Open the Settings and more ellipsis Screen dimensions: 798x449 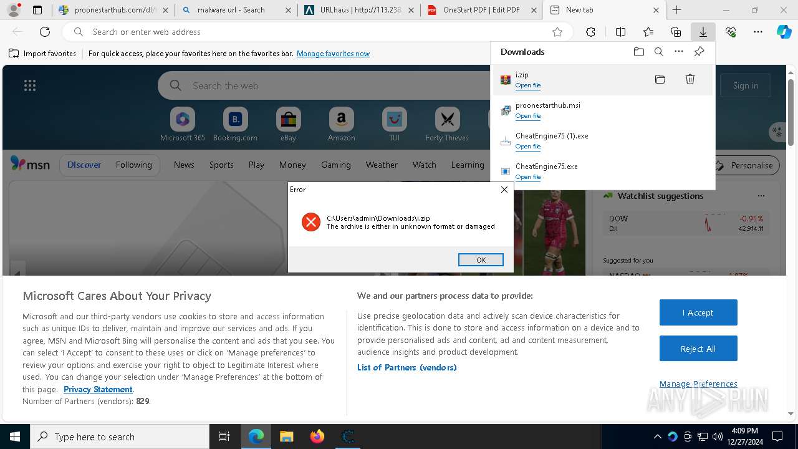pyautogui.click(x=758, y=32)
